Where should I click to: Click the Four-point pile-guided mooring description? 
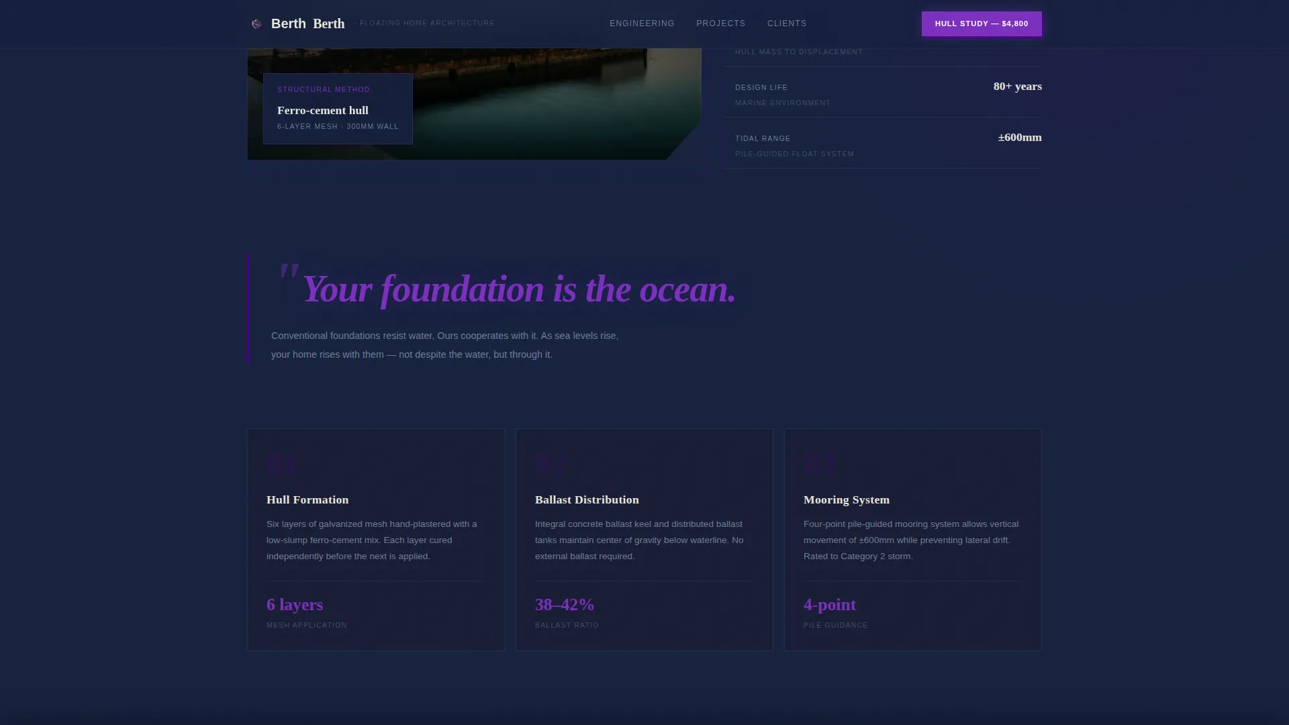(x=911, y=540)
